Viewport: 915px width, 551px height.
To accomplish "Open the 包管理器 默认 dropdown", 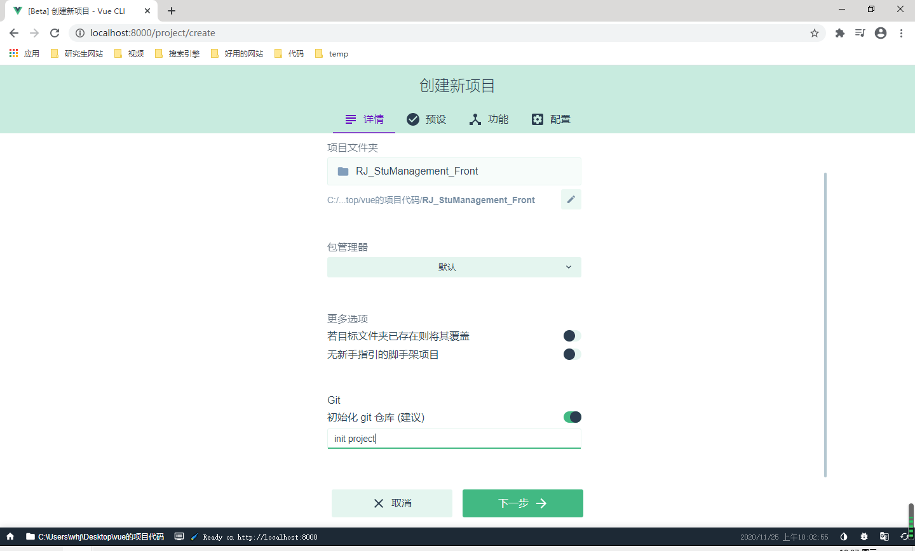I will pyautogui.click(x=454, y=267).
